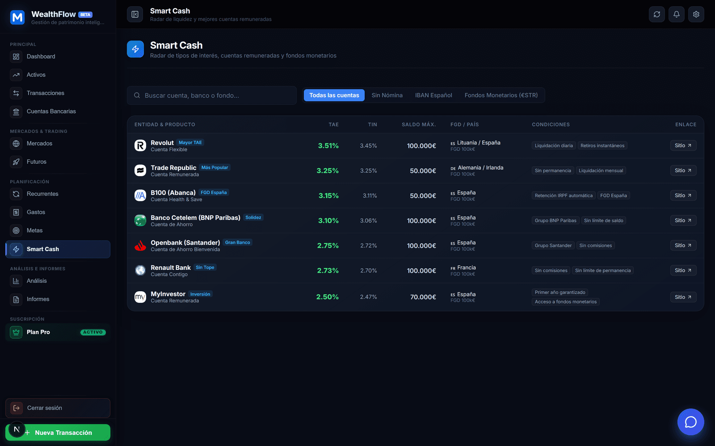The width and height of the screenshot is (715, 446).
Task: Toggle the sidebar collapse icon
Action: [135, 14]
